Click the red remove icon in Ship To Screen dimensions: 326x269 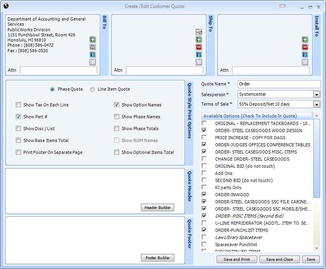tap(199, 47)
